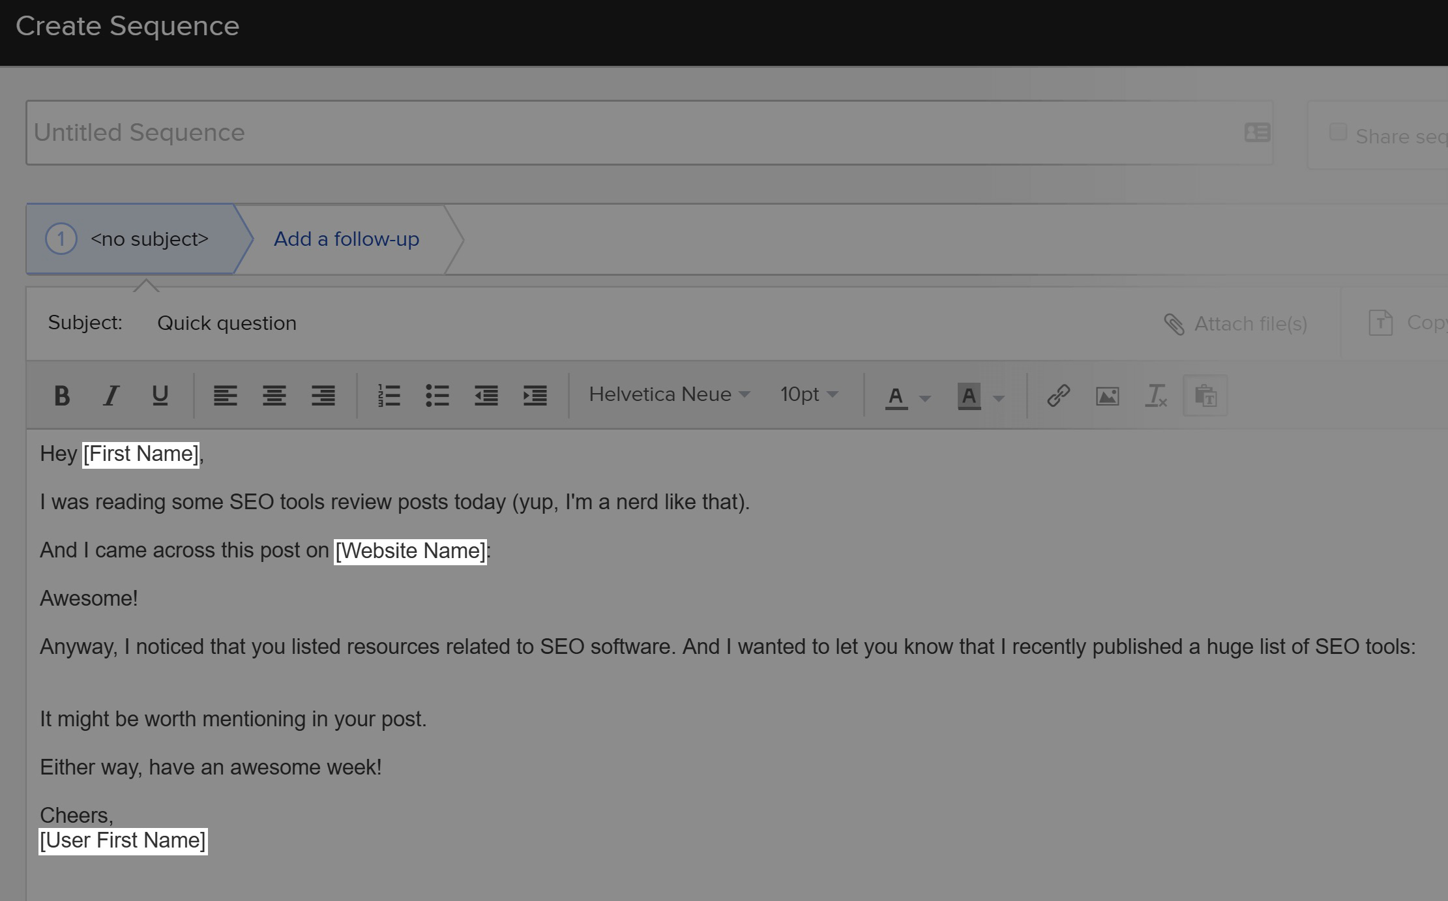Click the Subject field with Quick question
Image resolution: width=1448 pixels, height=901 pixels.
[227, 323]
